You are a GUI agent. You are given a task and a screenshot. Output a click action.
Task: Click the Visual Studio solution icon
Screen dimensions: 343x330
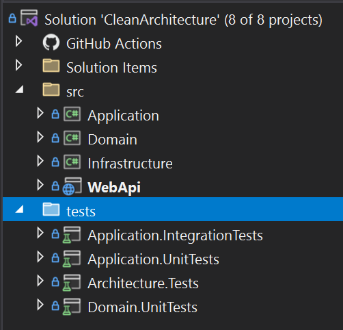click(x=29, y=18)
